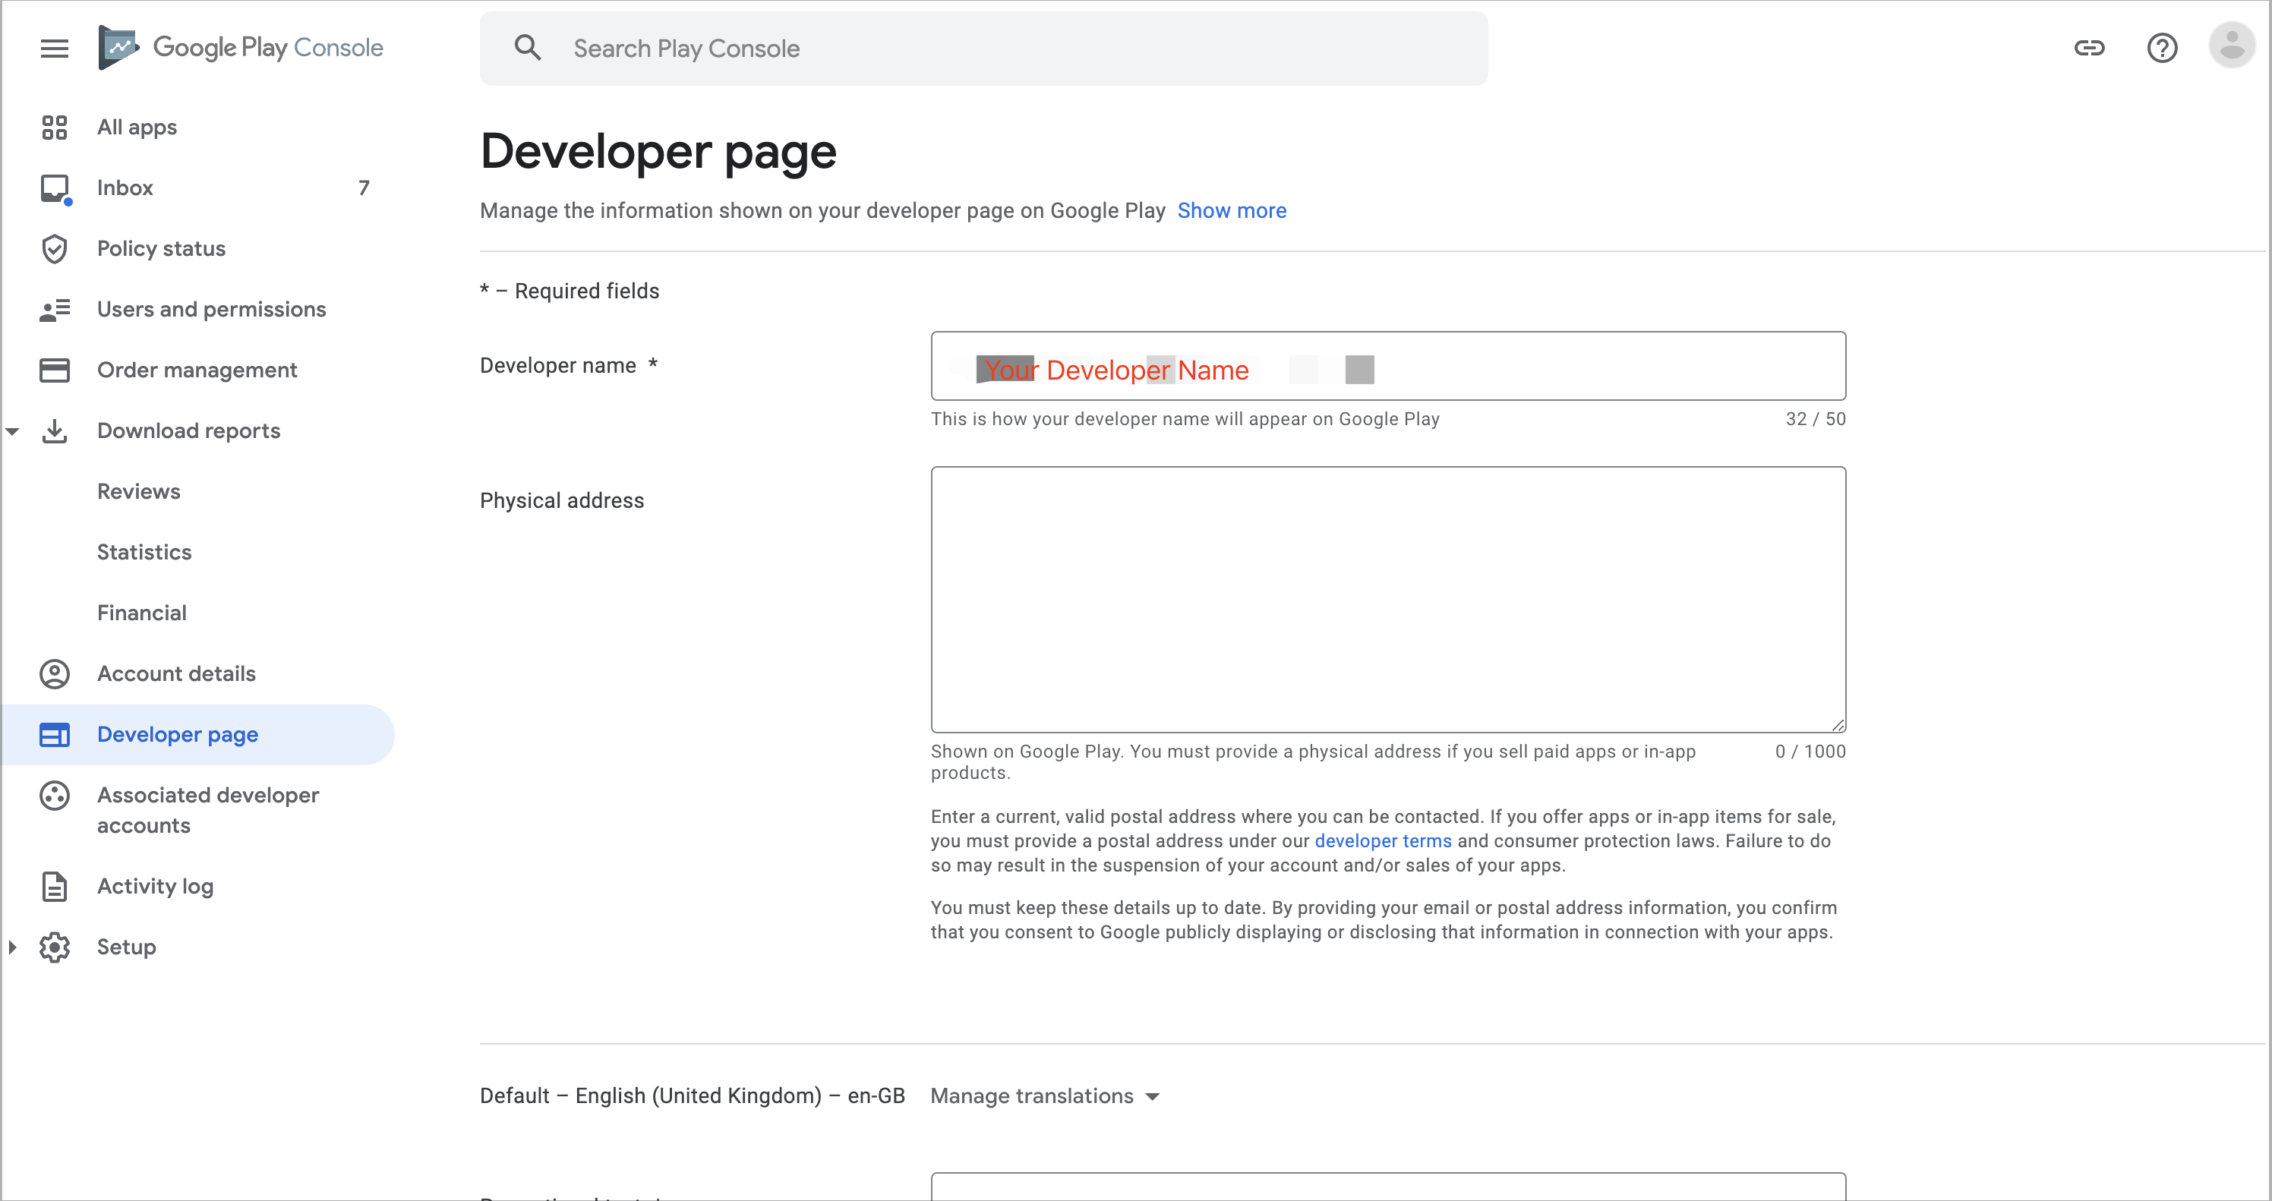Open the Manage translations dropdown
The width and height of the screenshot is (2272, 1201).
click(1044, 1096)
